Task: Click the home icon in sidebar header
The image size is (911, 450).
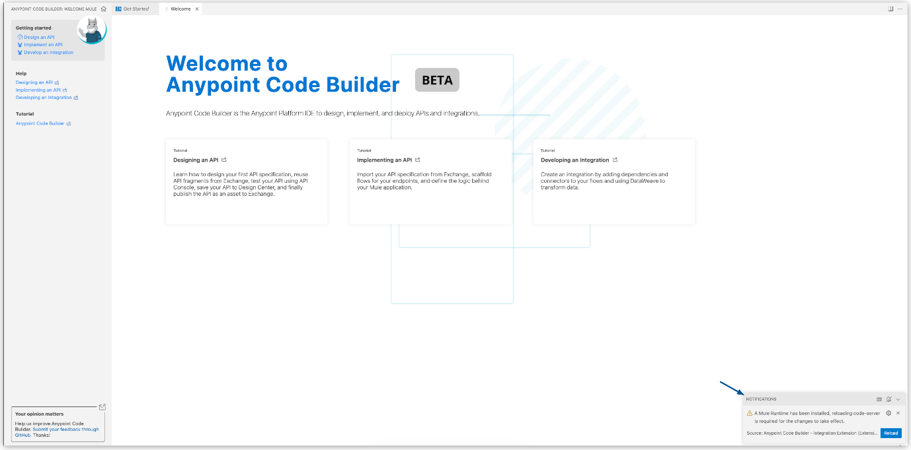Action: (104, 9)
